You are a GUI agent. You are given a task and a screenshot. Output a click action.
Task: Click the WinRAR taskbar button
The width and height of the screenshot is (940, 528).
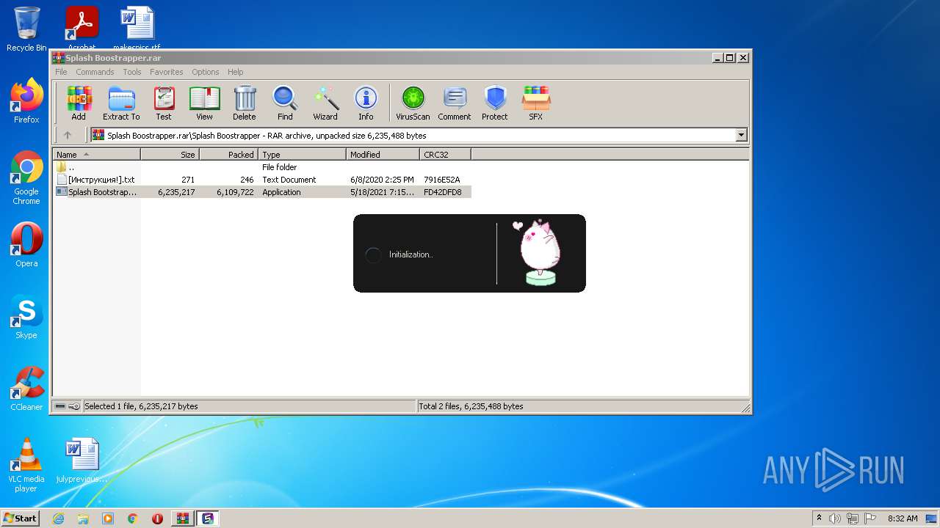point(183,518)
